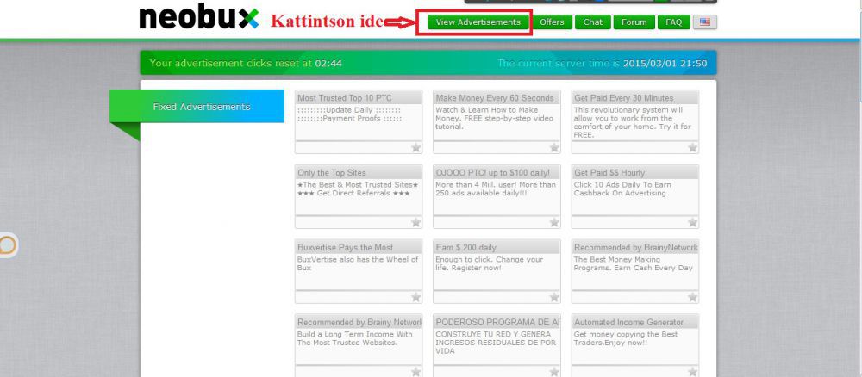This screenshot has height=377, width=862.
Task: Click star on Get Paid $$ Hourly ad
Action: (692, 223)
